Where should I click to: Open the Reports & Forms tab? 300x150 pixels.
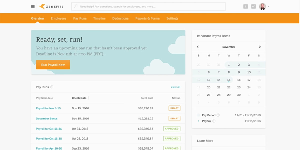tap(147, 18)
